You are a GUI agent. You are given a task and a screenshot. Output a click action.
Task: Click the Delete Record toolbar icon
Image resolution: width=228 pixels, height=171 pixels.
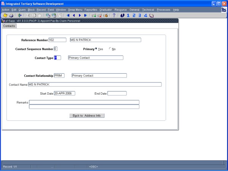click(100, 15)
